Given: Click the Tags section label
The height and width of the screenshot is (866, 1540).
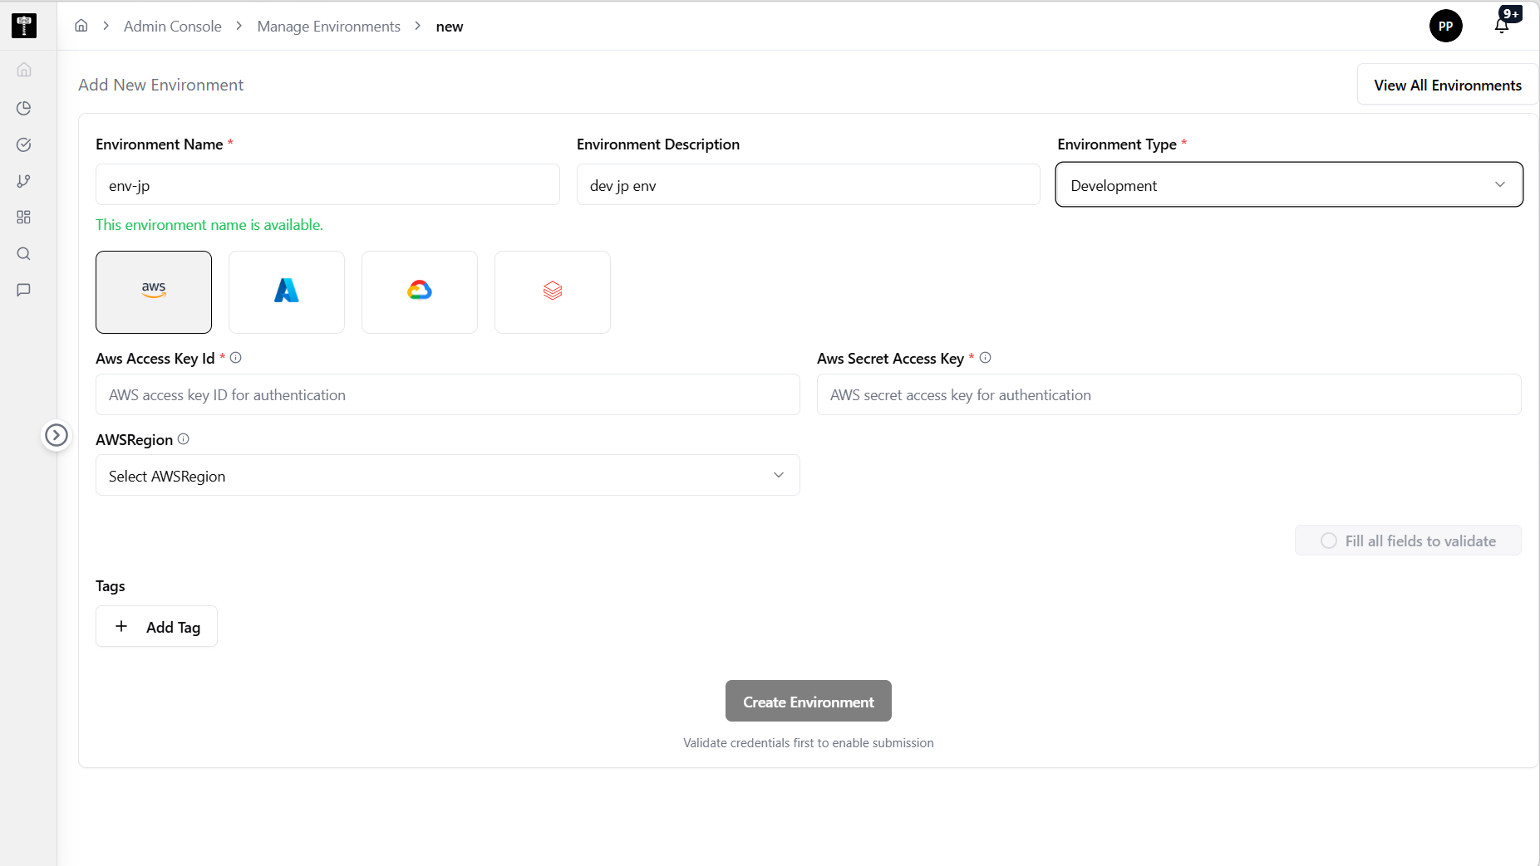Looking at the screenshot, I should (x=111, y=586).
